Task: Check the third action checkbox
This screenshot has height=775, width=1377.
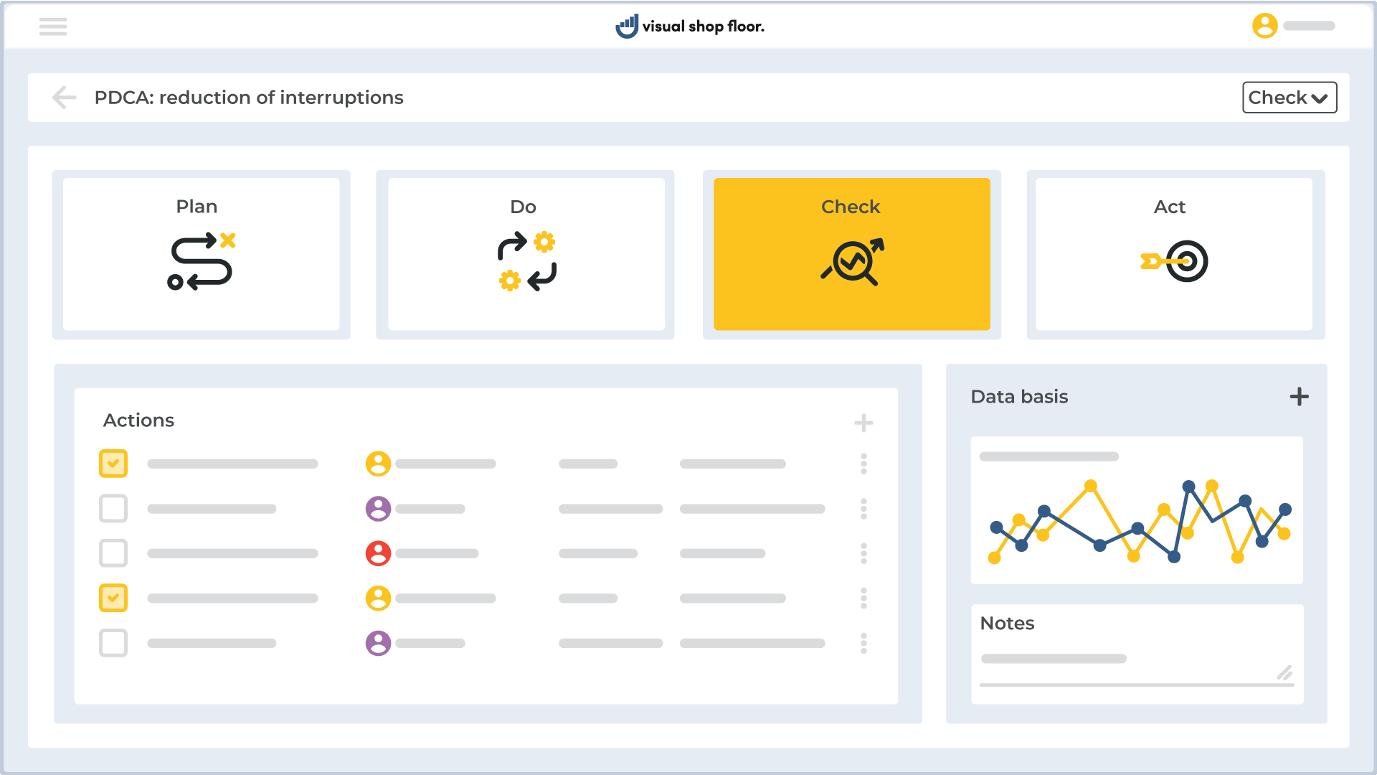Action: (113, 553)
